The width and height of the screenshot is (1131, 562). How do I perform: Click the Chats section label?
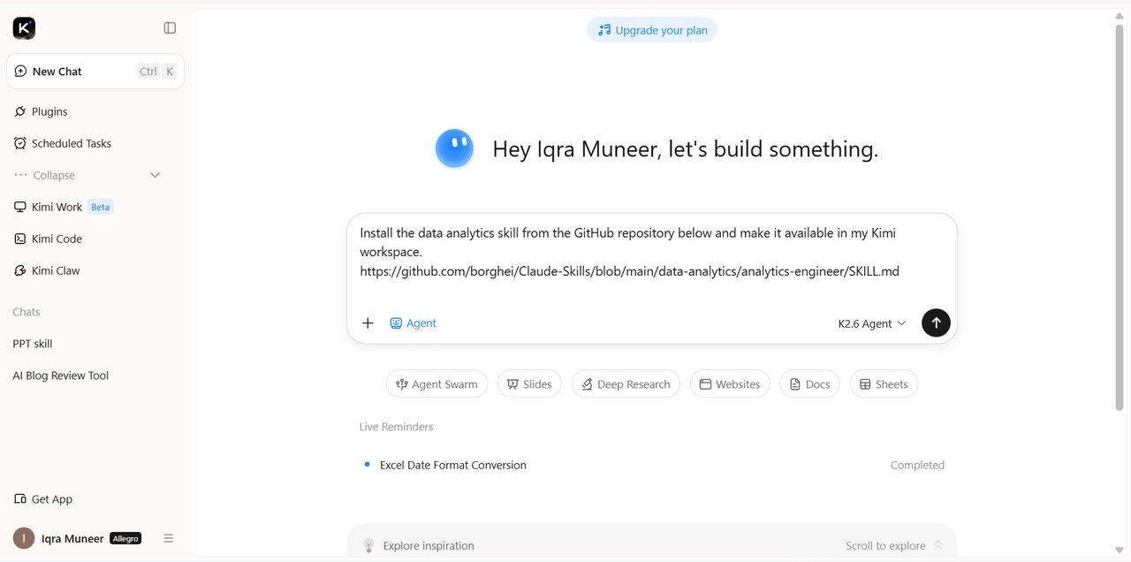[27, 312]
